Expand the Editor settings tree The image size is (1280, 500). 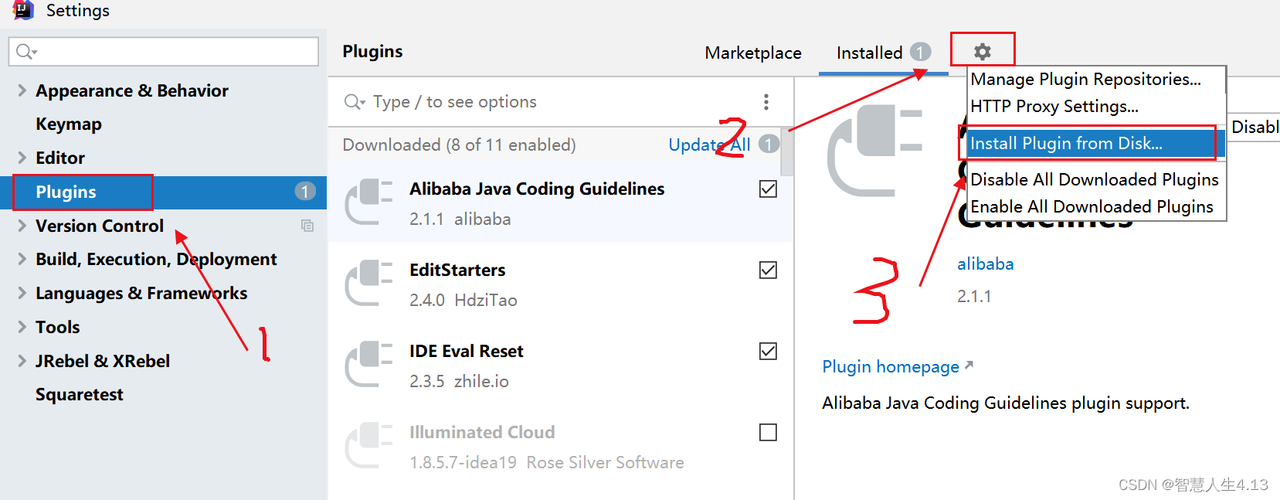point(22,158)
